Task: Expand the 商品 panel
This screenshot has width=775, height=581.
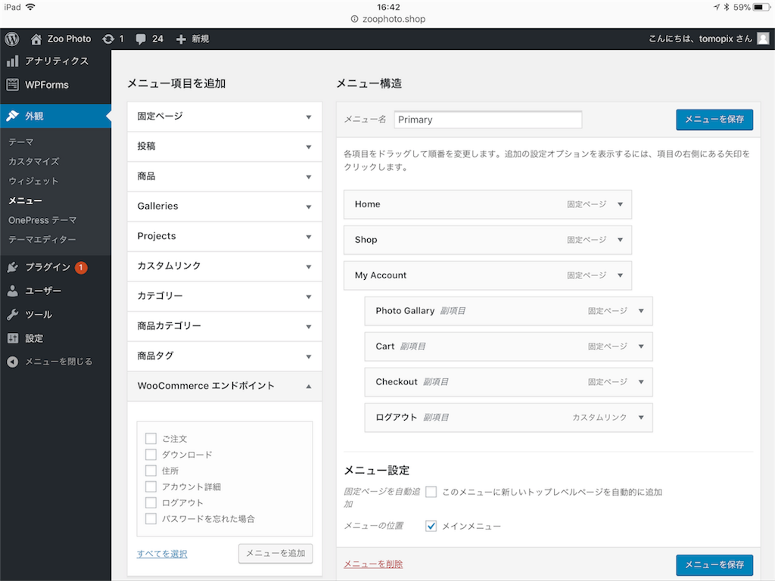Action: (224, 176)
